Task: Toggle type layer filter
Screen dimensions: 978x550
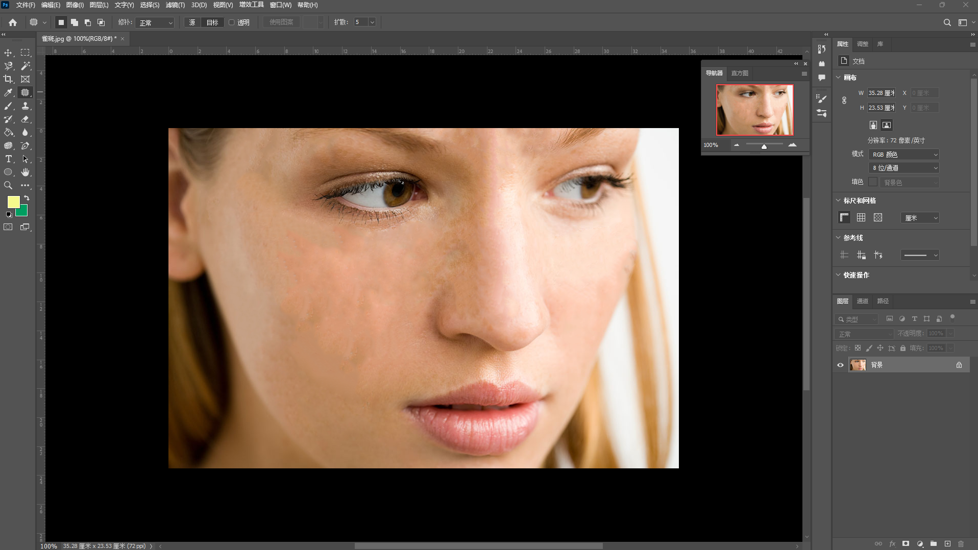Action: tap(914, 319)
